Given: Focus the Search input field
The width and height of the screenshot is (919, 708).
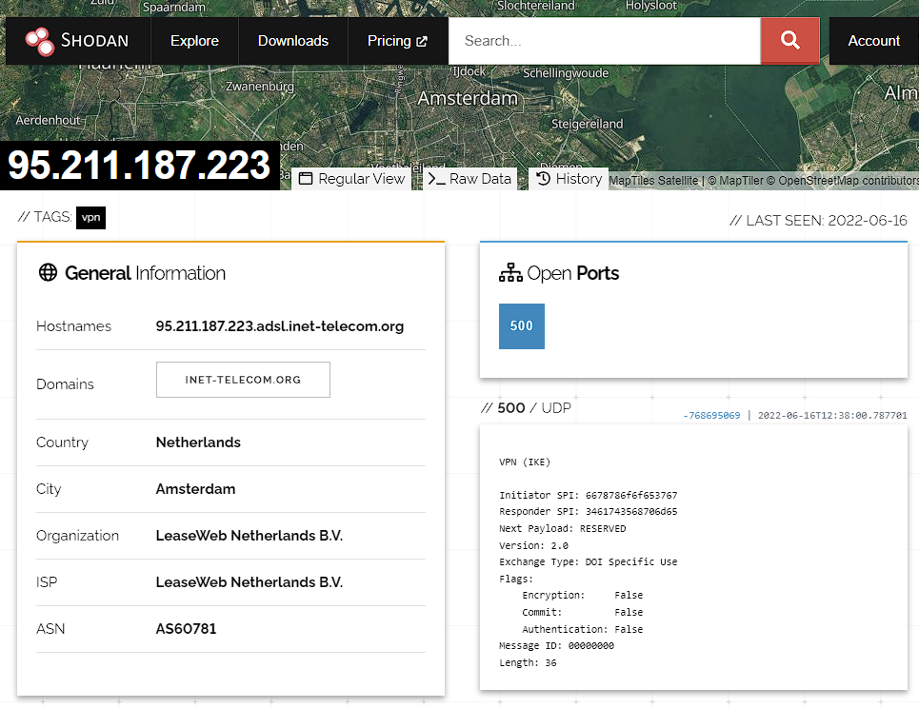Looking at the screenshot, I should [604, 41].
